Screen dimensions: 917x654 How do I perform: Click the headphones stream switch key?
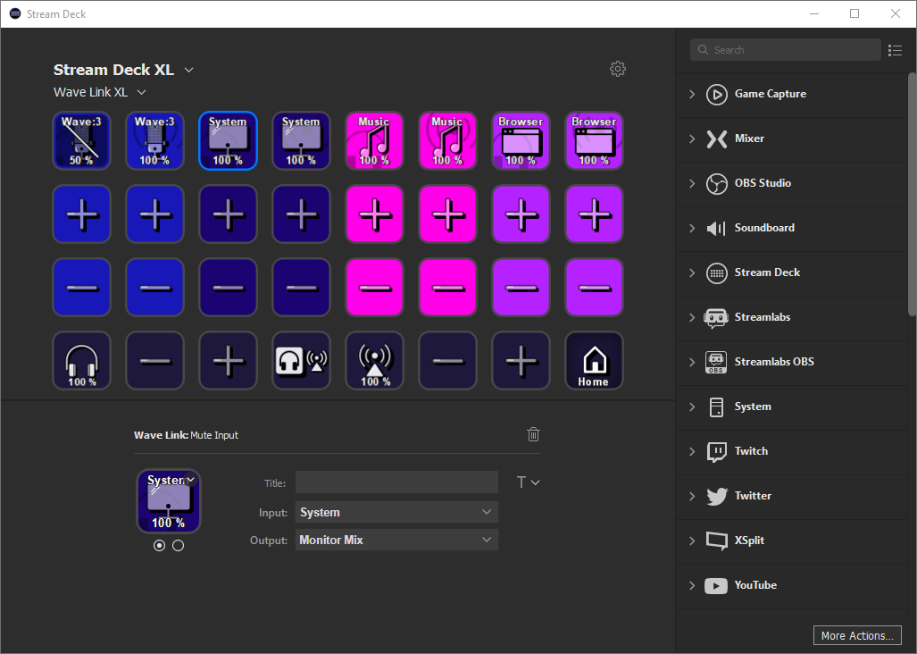click(301, 361)
